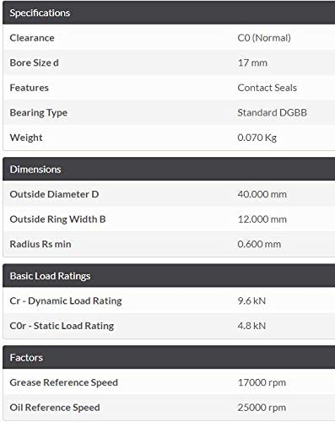The image size is (335, 422).
Task: Click the 0.070 Kg value
Action: (257, 138)
